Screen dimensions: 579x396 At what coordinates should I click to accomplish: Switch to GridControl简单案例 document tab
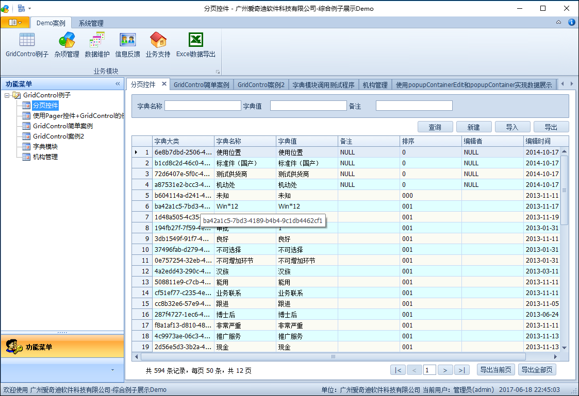tap(202, 85)
